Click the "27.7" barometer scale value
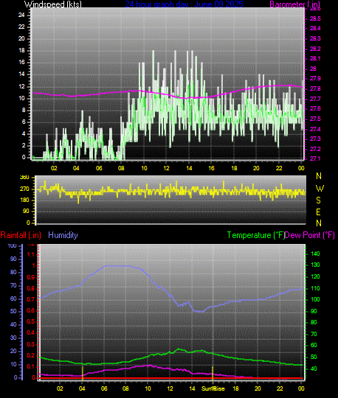This screenshot has height=398, width=338. (x=315, y=99)
